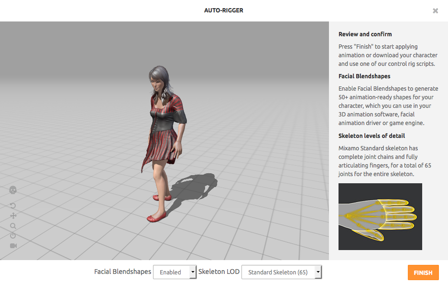Viewport: 448px width, 283px height.
Task: Toggle the skeleton view skull icon
Action: [x=13, y=190]
